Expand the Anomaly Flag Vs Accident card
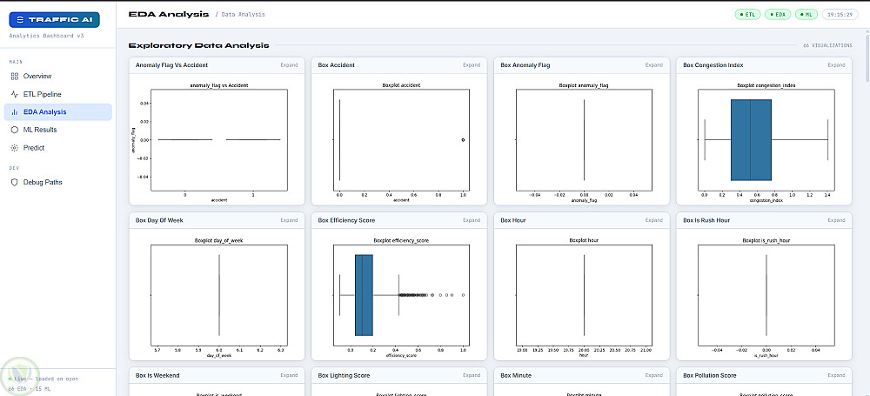 289,65
